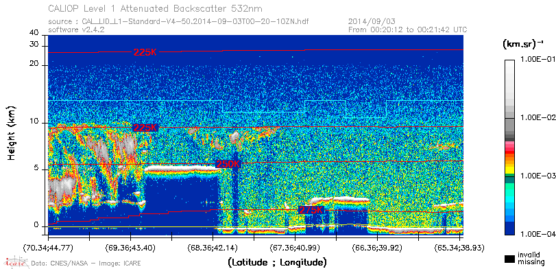Click the '(67.36;40.99)' axis label
Image resolution: width=556 pixels, height=269 pixels.
(x=295, y=247)
